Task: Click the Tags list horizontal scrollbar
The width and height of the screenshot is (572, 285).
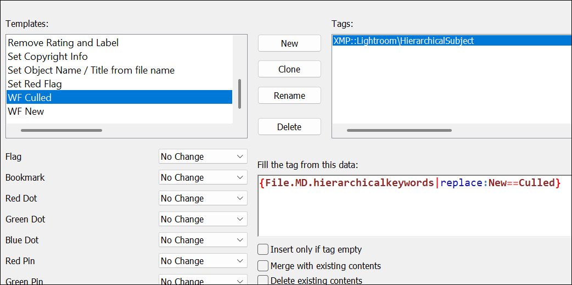Action: [x=400, y=130]
